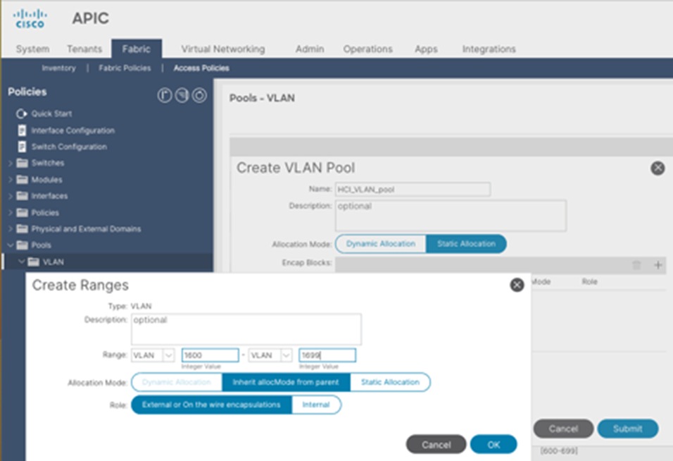Click OK in Create Ranges
Screen dimensions: 673x461
[x=493, y=445]
